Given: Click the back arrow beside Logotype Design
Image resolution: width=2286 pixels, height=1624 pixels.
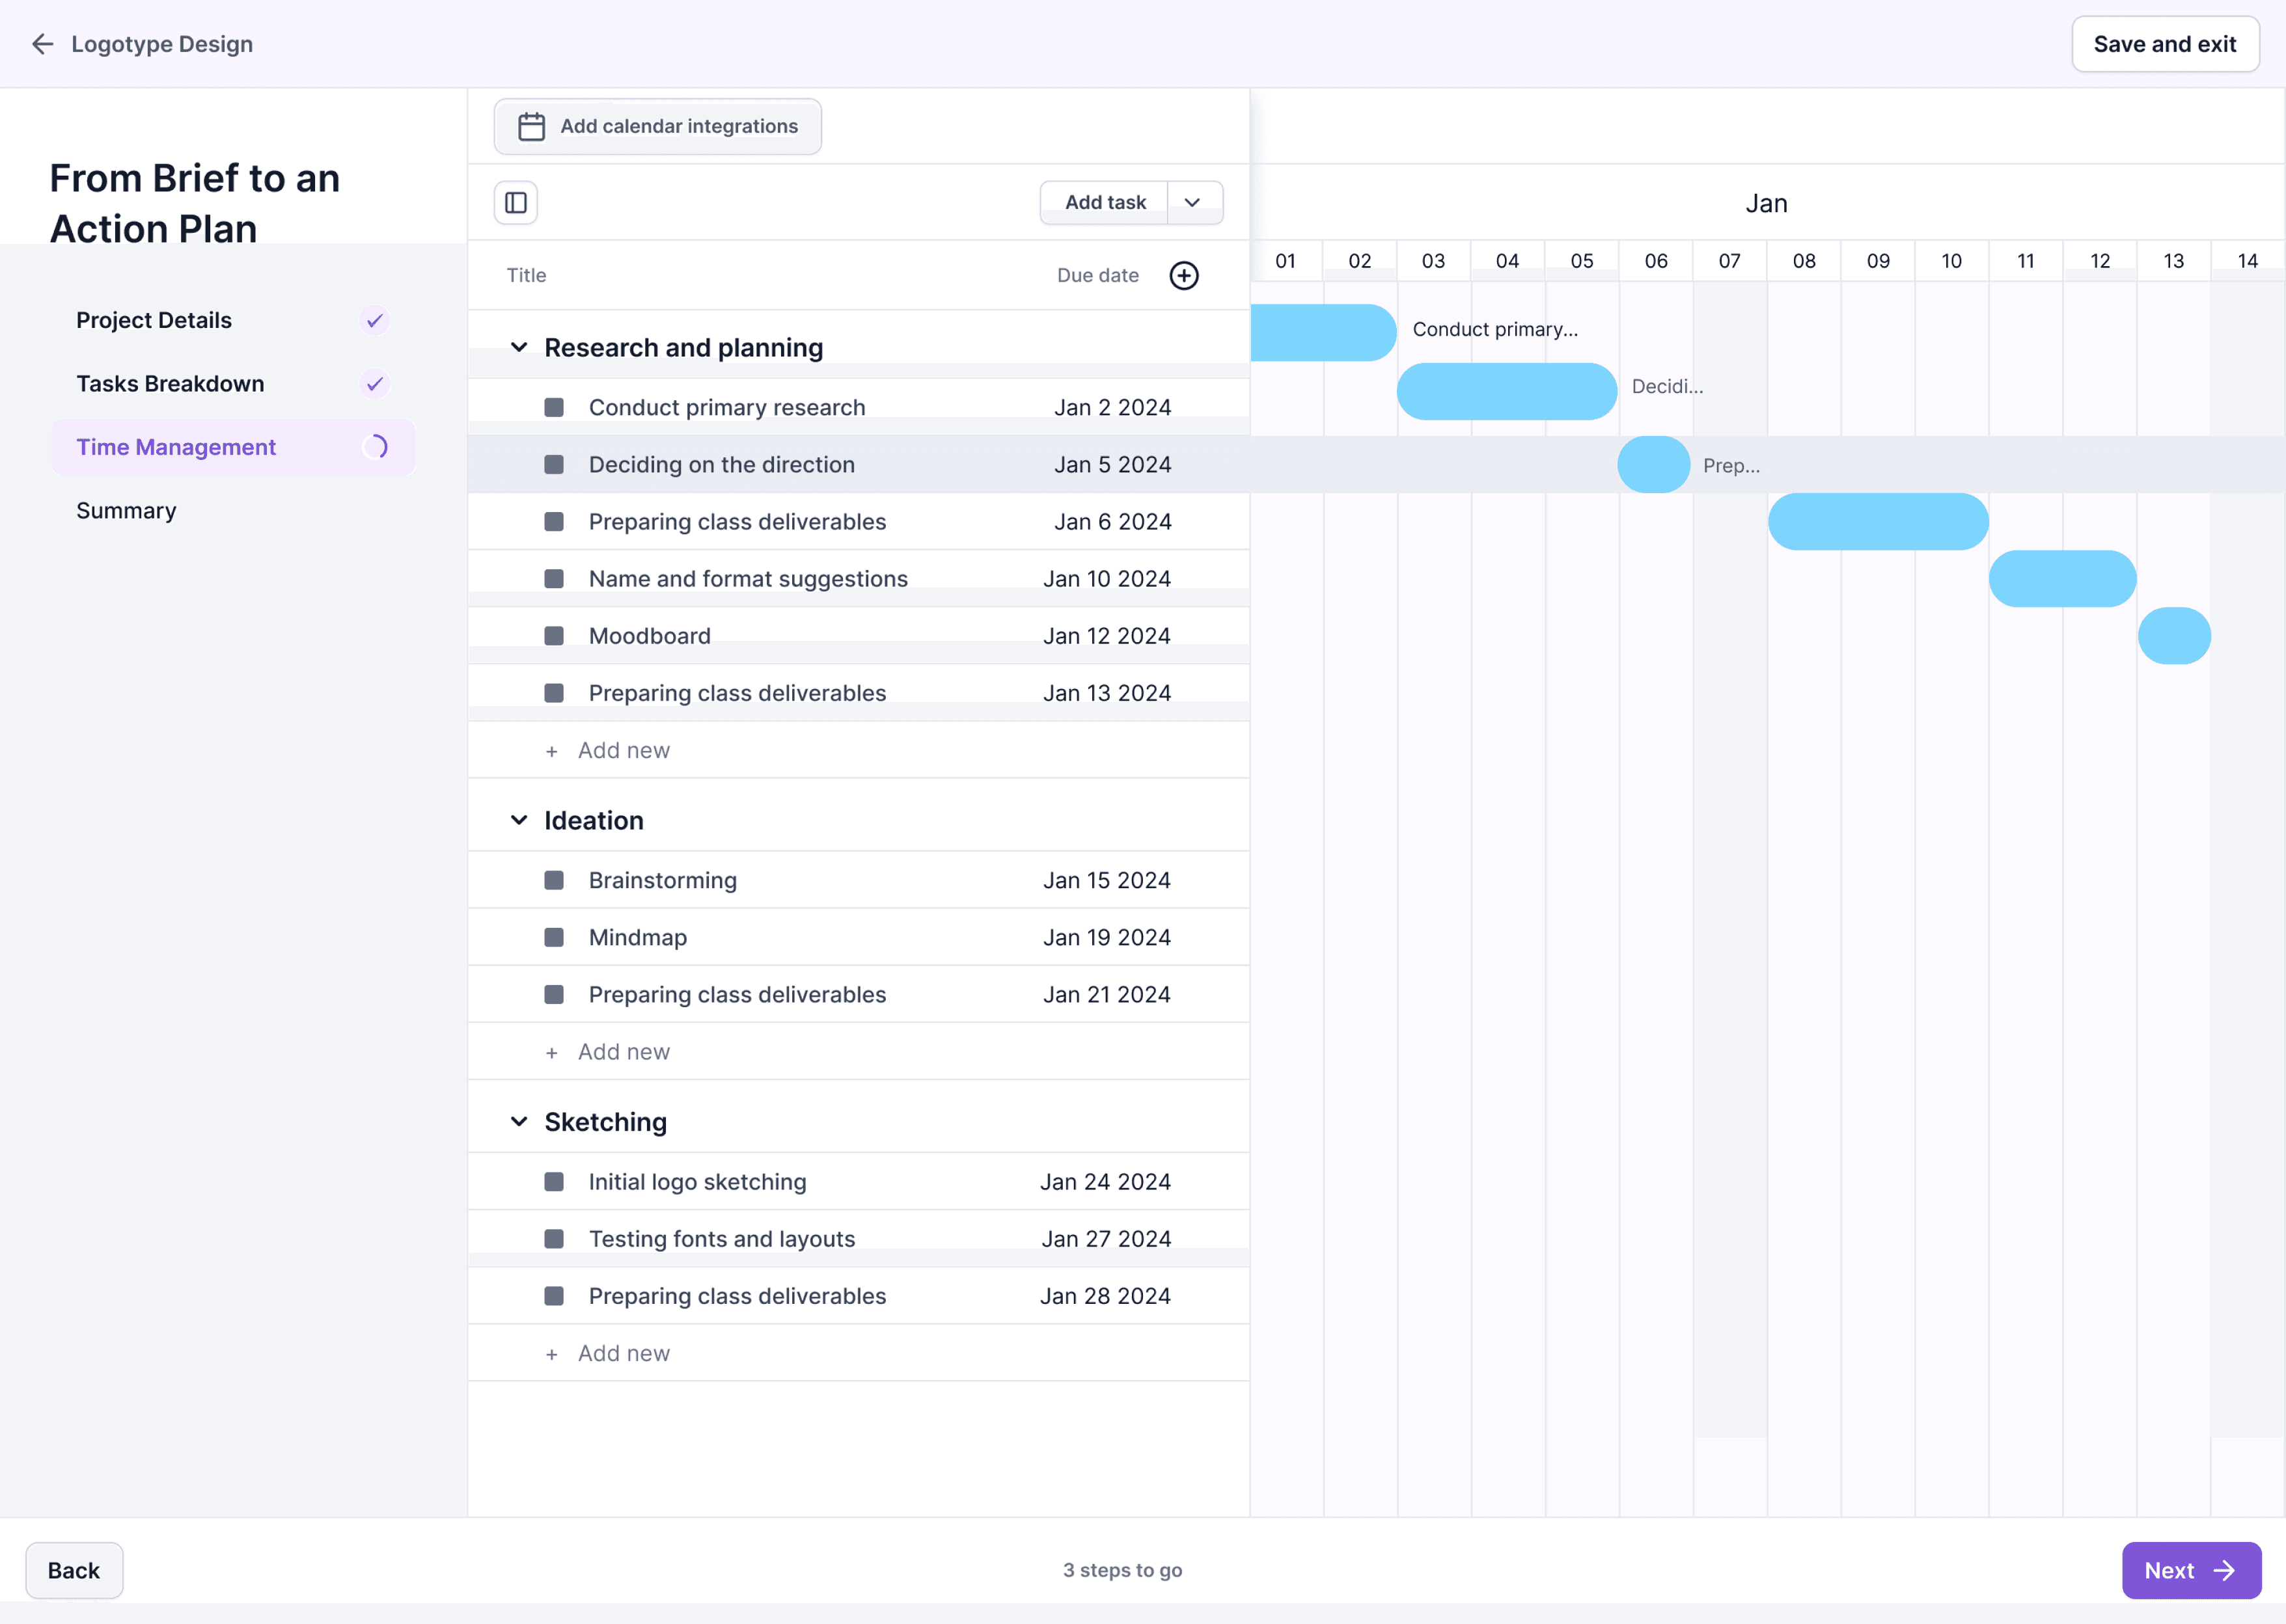Looking at the screenshot, I should (42, 44).
